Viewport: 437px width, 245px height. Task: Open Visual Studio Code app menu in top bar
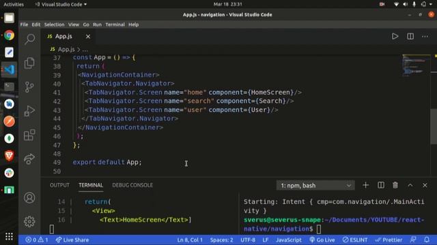tap(61, 5)
